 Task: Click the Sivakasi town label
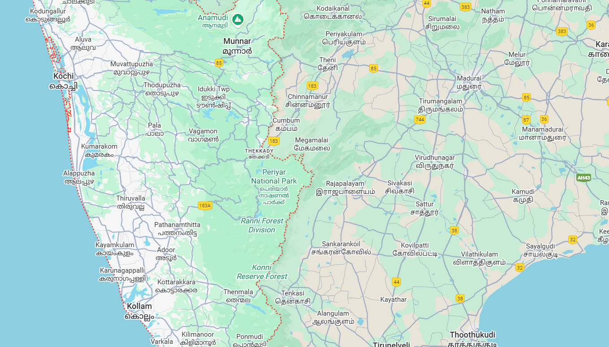[399, 187]
